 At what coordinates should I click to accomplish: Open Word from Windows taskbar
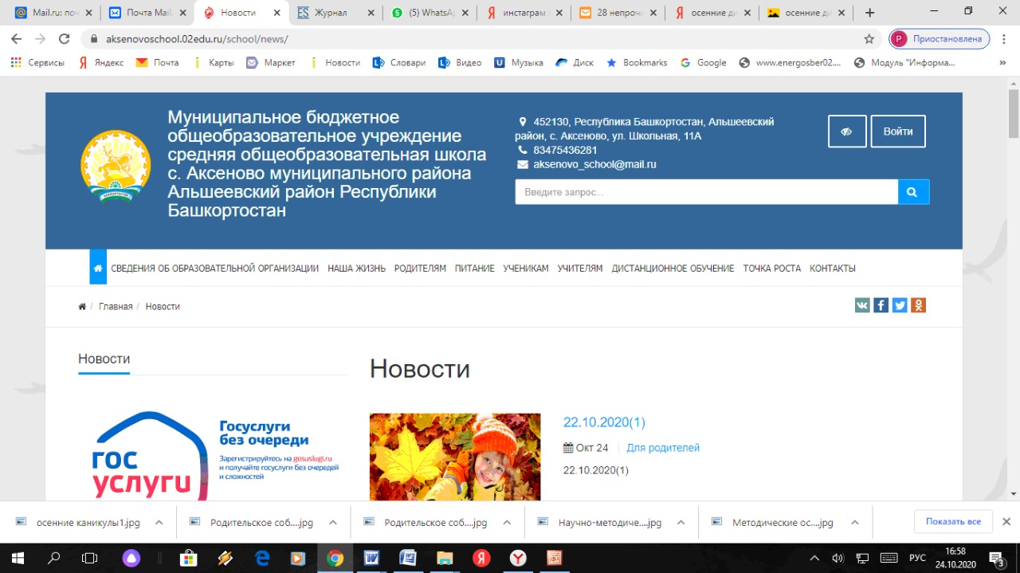[x=371, y=558]
